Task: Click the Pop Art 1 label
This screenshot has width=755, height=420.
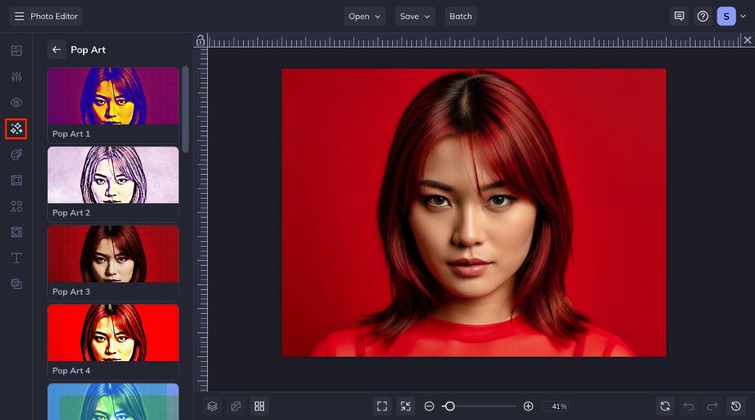Action: point(71,133)
